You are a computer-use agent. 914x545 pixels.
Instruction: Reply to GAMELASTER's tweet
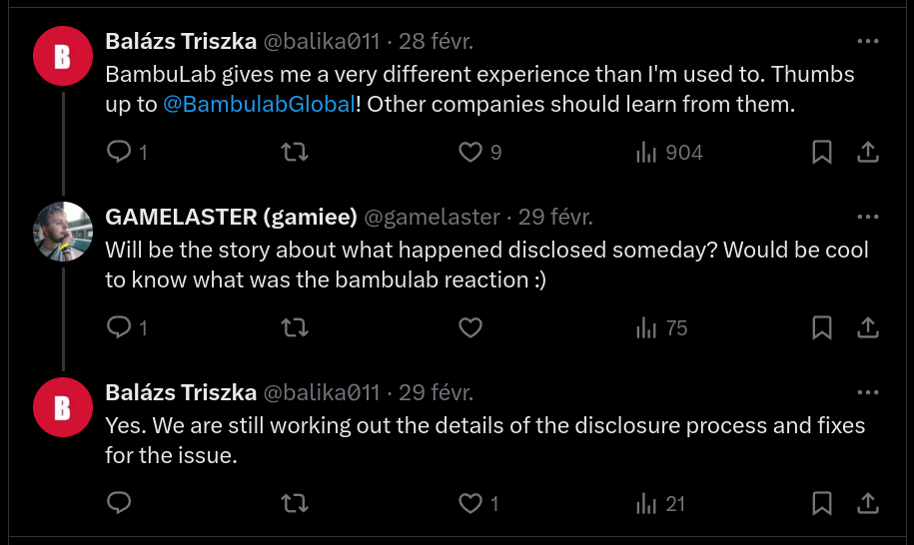tap(120, 327)
